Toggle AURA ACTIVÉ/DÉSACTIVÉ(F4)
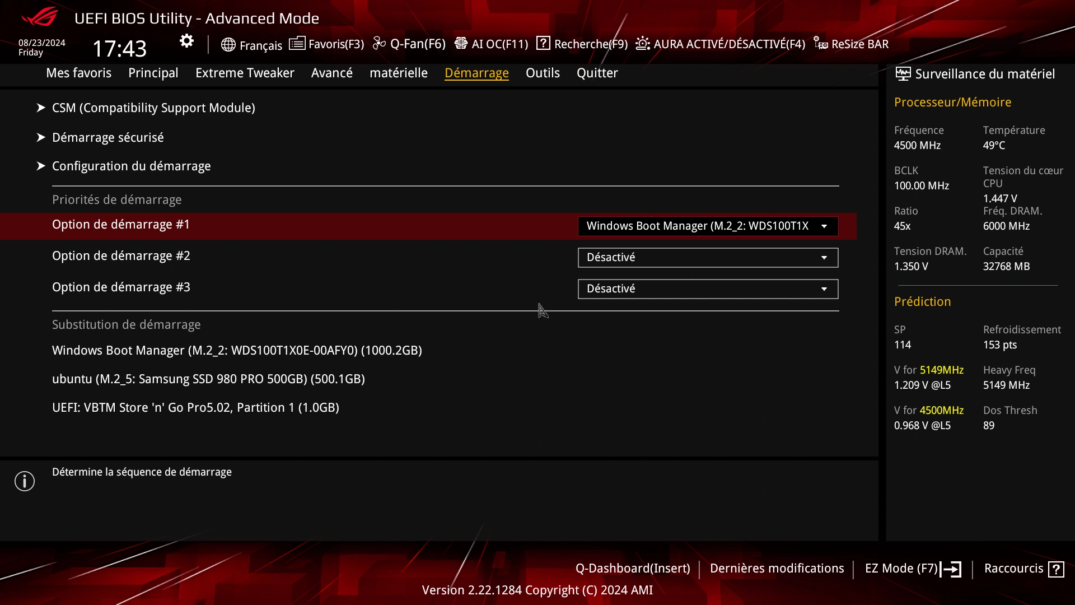This screenshot has height=605, width=1075. [x=729, y=44]
